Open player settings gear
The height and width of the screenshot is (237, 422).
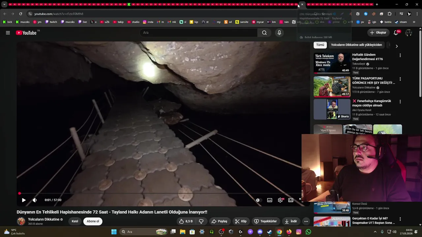pos(280,200)
